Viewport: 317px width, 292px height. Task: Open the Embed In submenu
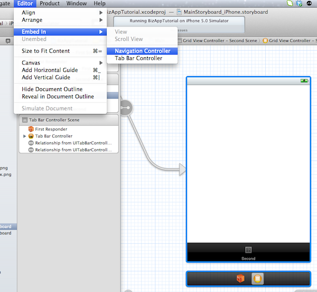(60, 32)
